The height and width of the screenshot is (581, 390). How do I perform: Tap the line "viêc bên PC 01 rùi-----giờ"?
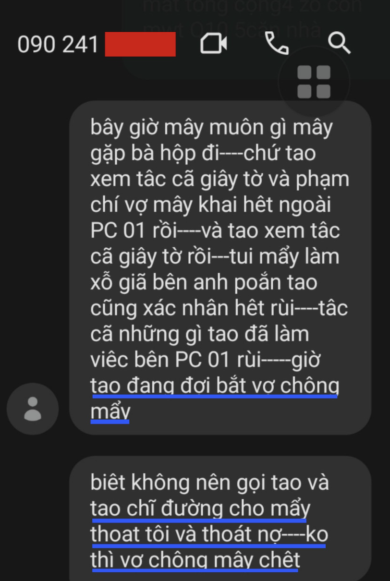click(x=206, y=361)
